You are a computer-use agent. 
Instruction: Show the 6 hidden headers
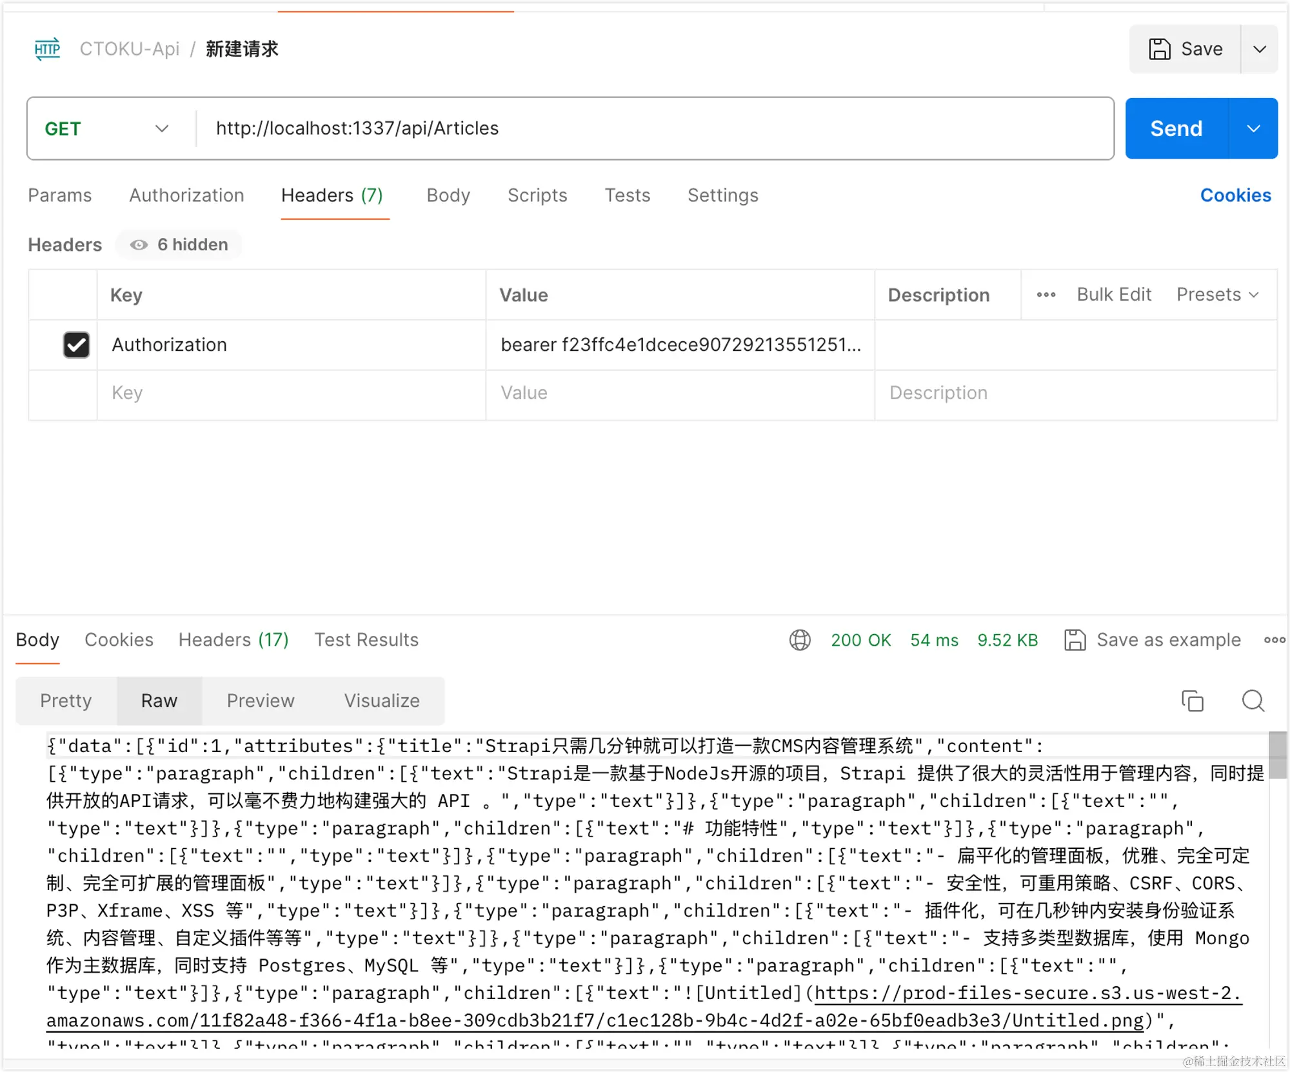pos(179,244)
